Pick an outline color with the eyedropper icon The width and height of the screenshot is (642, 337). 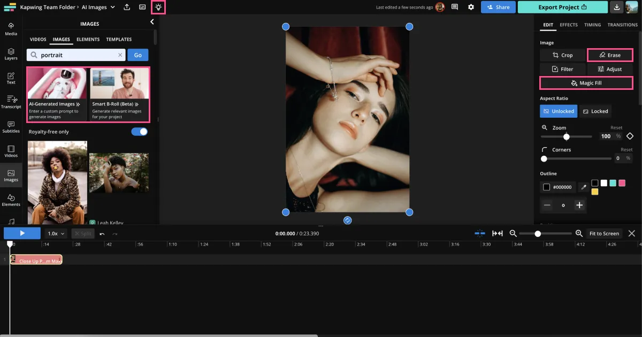tap(584, 187)
